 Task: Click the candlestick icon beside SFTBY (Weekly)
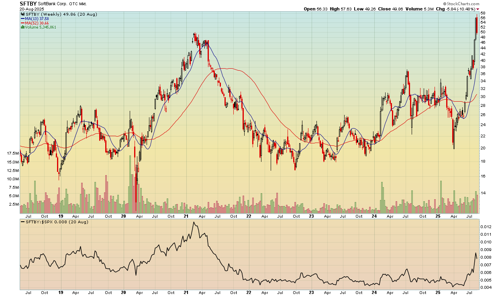point(22,14)
